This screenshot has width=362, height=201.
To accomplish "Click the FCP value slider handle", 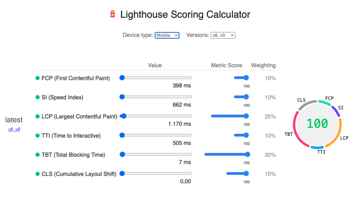I will coord(122,78).
